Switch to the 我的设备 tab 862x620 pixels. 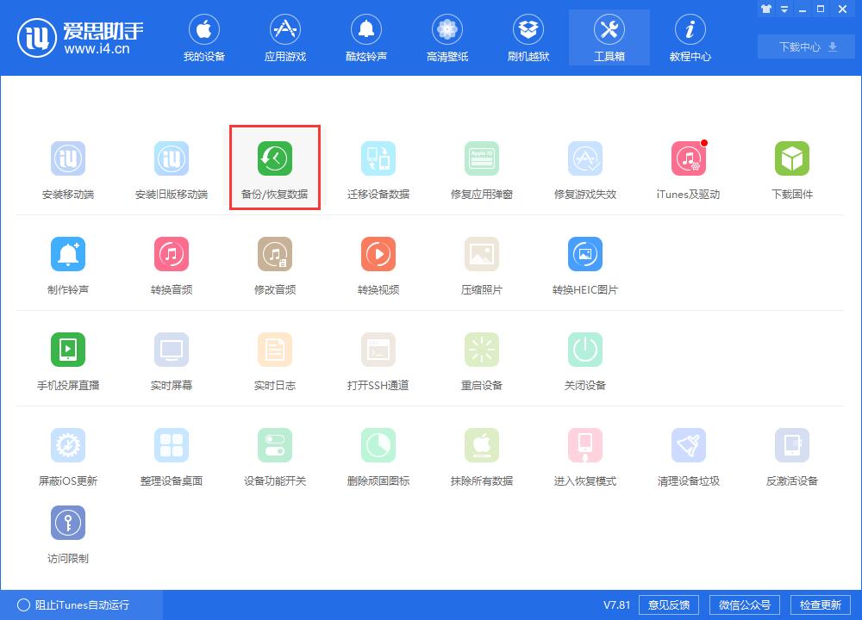pos(204,37)
